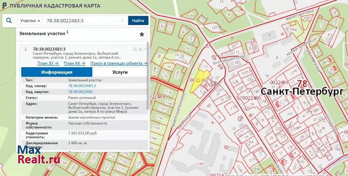Open cadastral number 78:38:0022483:3 link

point(82,86)
